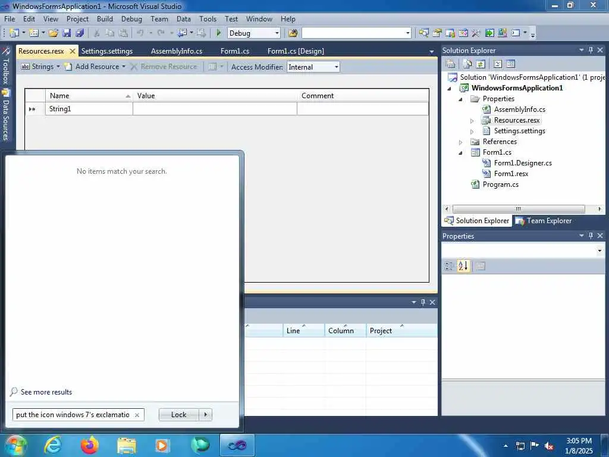The height and width of the screenshot is (457, 609).
Task: Click the Alphabetical sort icon in the Properties panel
Action: 463,266
